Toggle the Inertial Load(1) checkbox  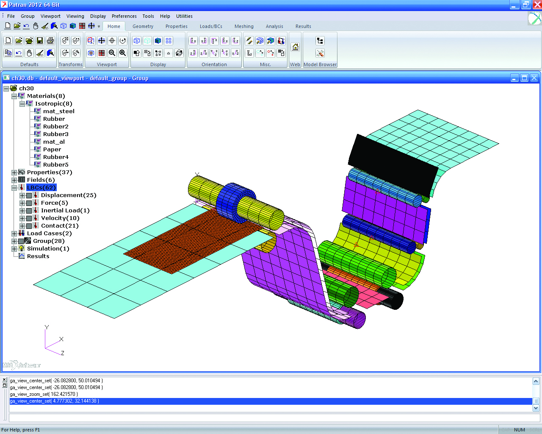point(29,211)
